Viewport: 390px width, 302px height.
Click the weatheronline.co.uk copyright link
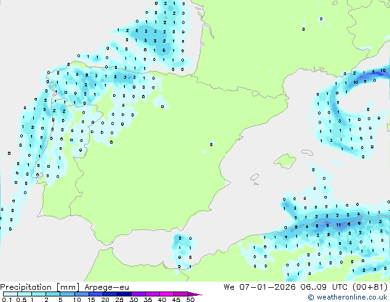tap(348, 297)
